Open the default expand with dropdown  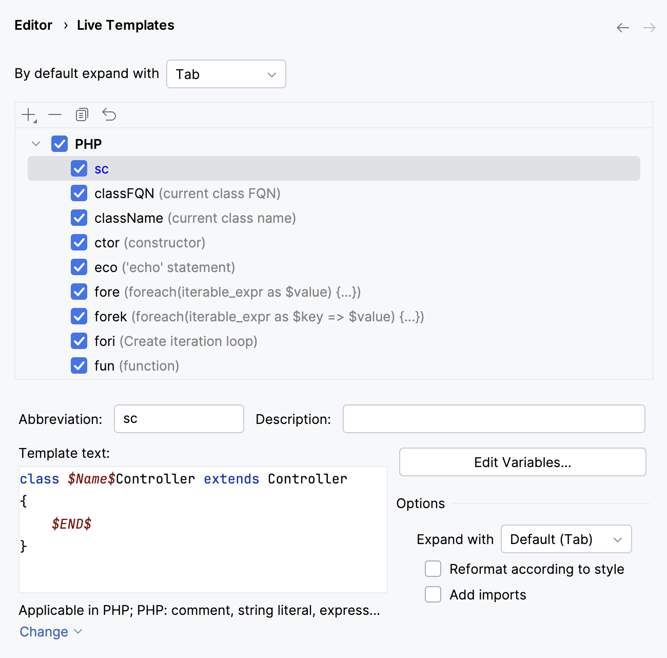(x=226, y=74)
